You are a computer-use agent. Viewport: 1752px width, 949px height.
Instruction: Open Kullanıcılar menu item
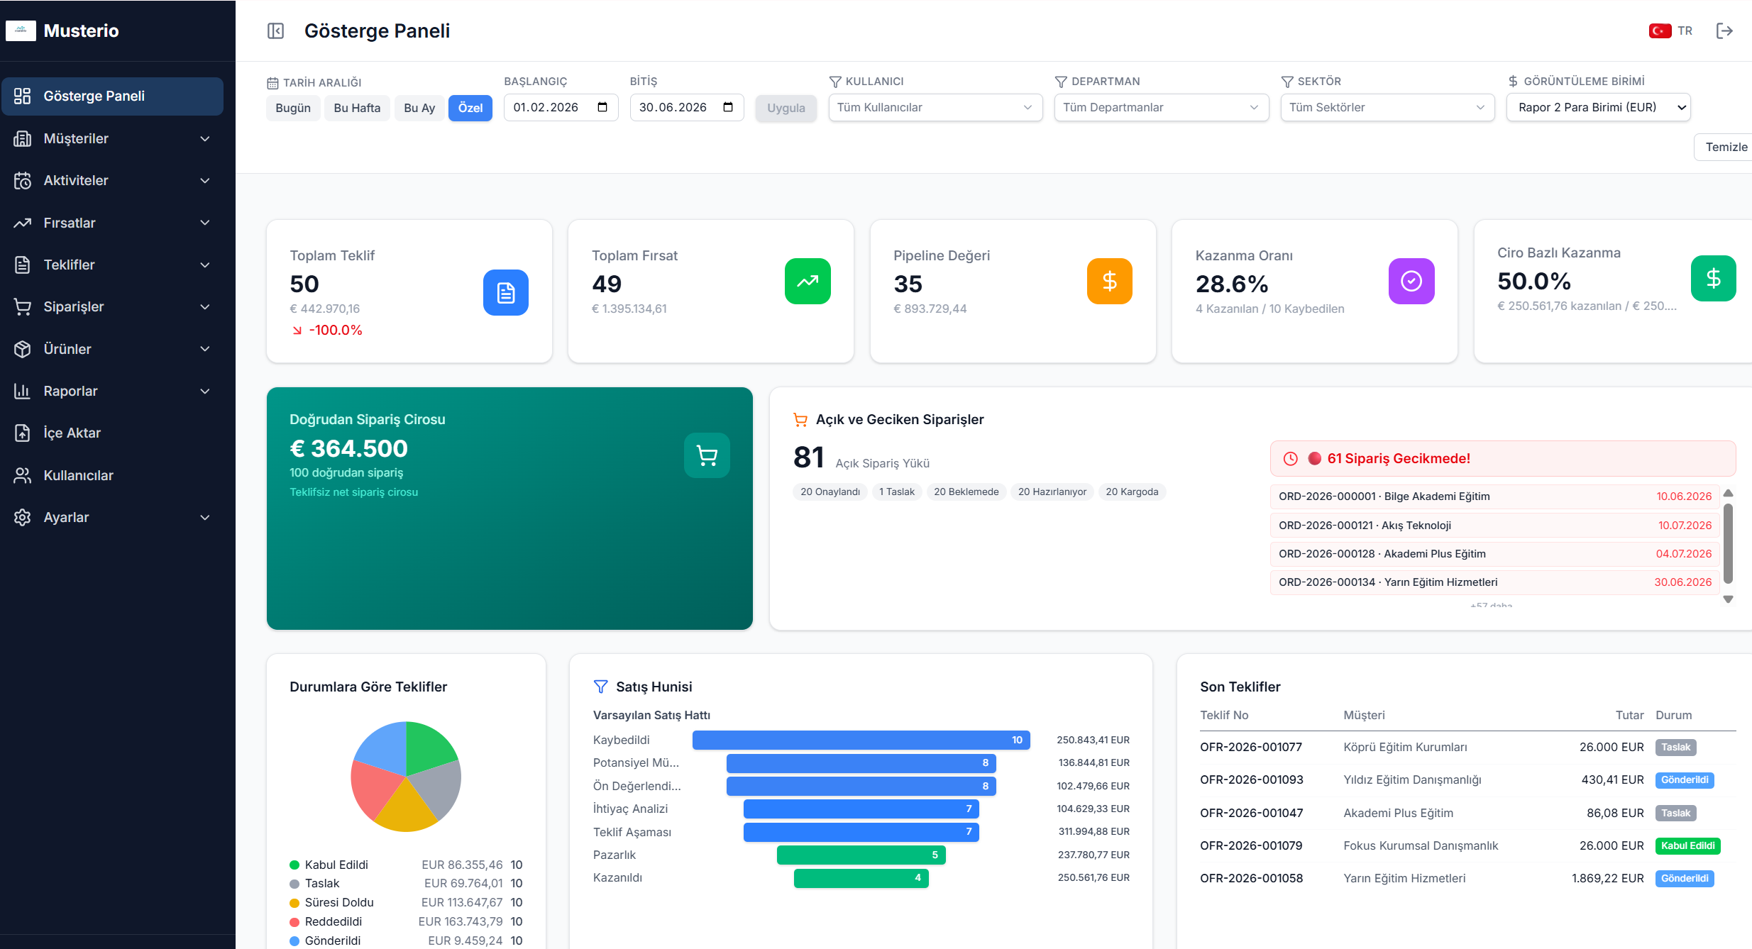tap(112, 475)
